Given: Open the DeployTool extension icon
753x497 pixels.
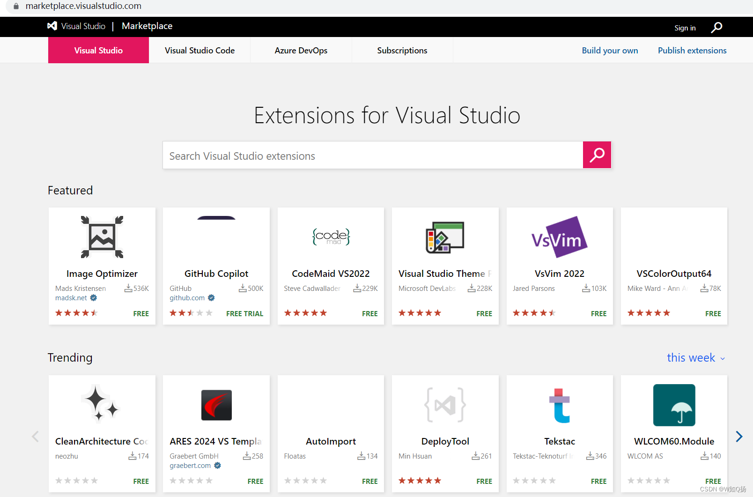Looking at the screenshot, I should coord(445,405).
